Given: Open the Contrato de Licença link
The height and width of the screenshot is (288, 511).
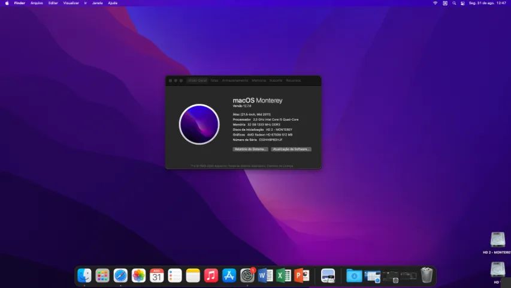Looking at the screenshot, I should point(280,166).
